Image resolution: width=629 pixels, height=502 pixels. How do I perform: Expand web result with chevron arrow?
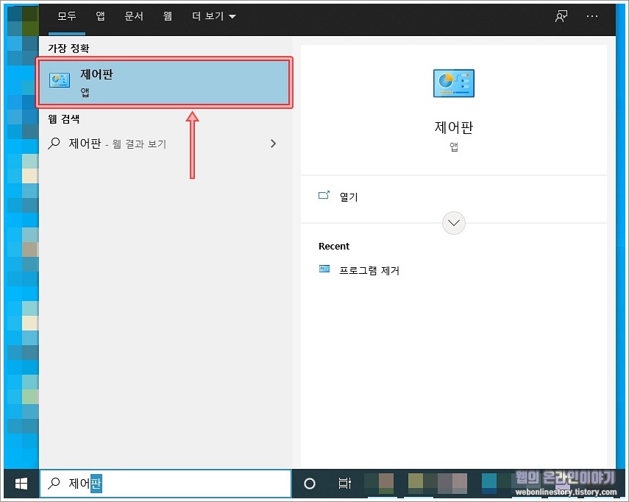pyautogui.click(x=273, y=144)
